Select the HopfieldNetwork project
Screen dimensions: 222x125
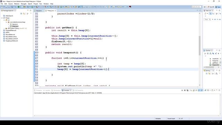pyautogui.click(x=11, y=31)
